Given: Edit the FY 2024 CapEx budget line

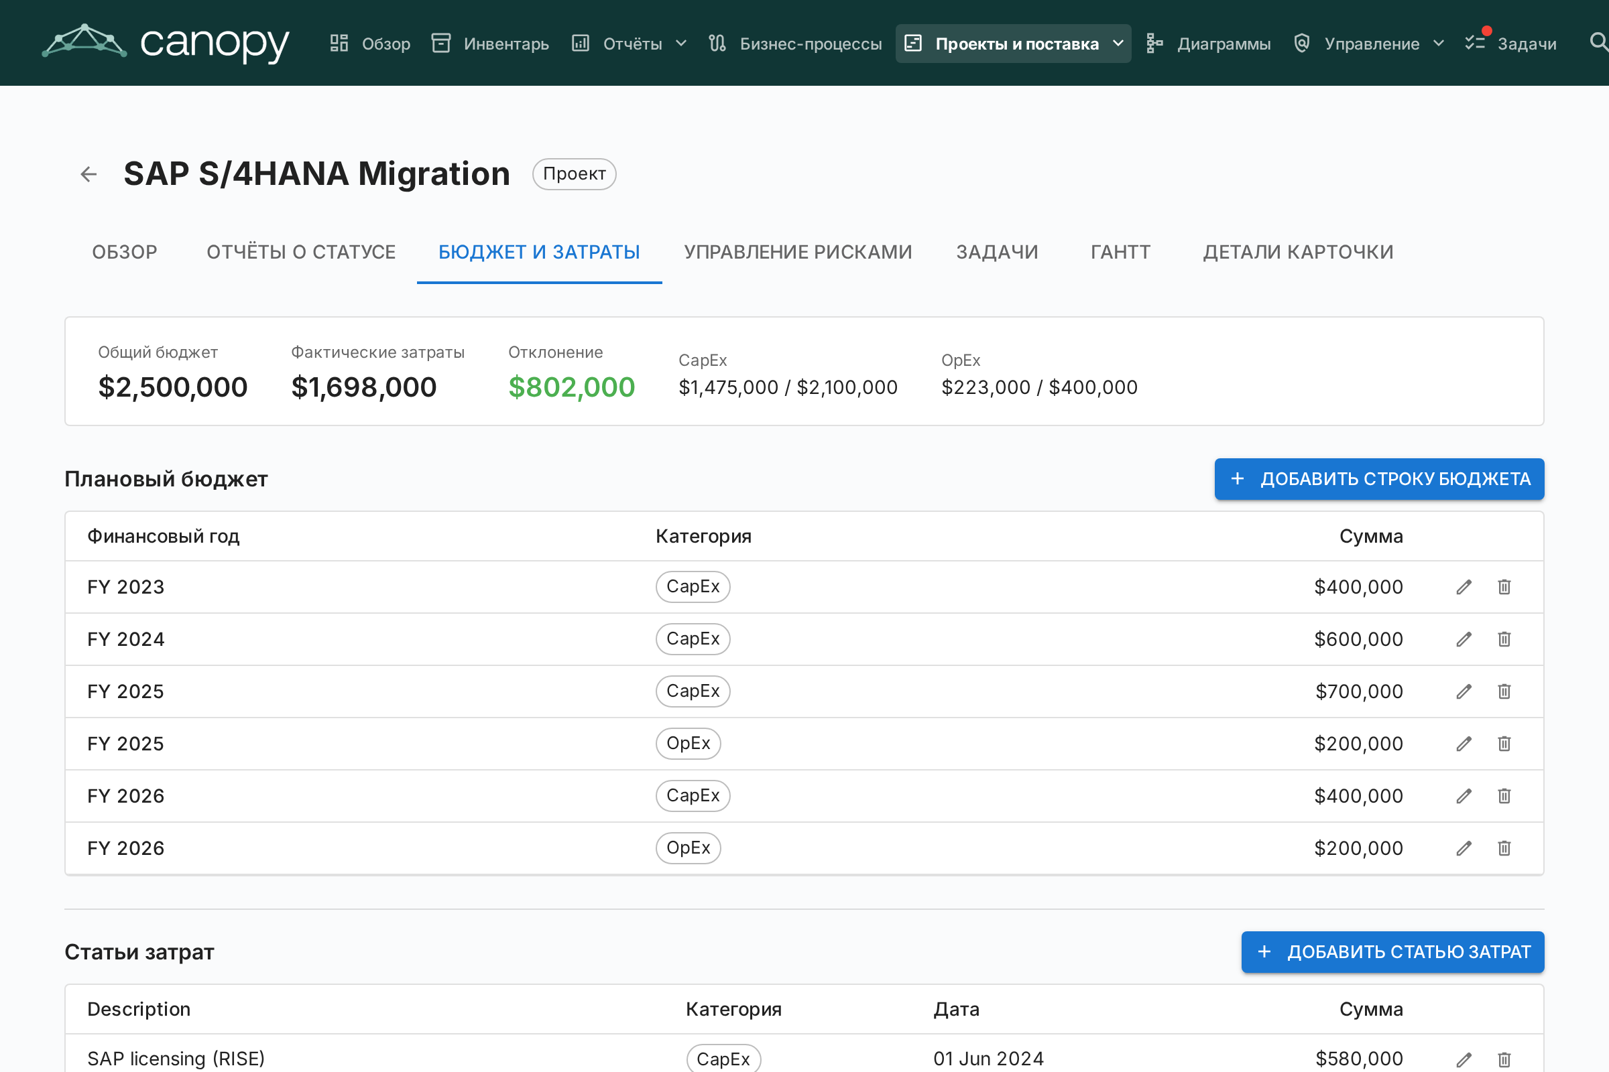Looking at the screenshot, I should [1464, 639].
